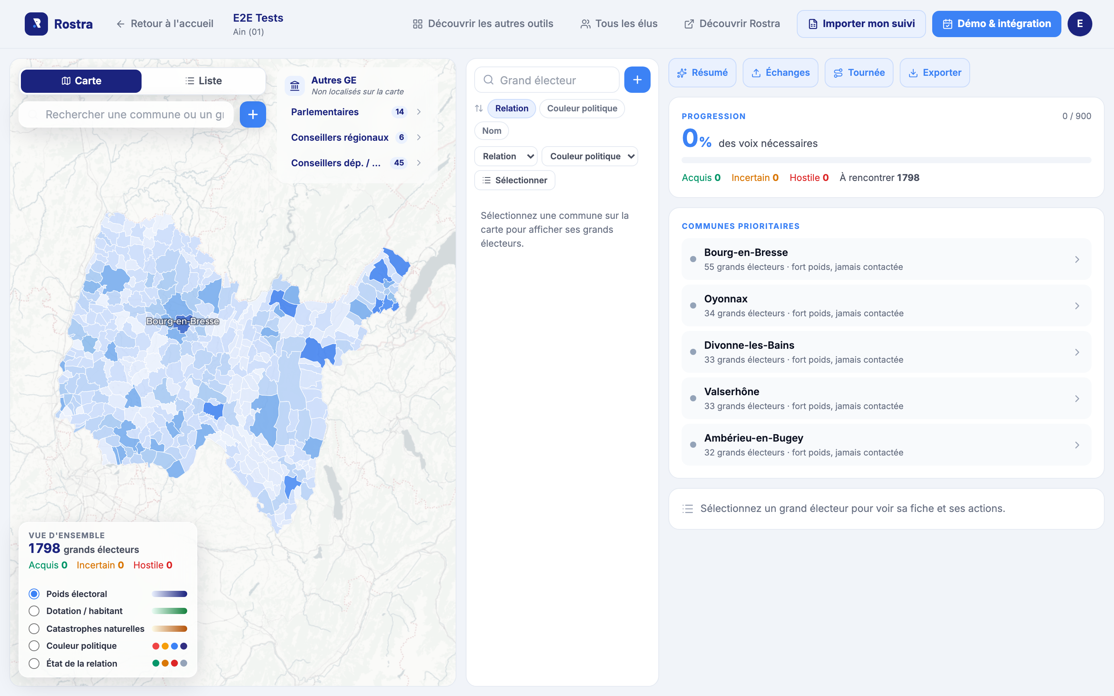Click the download icon in Exporter
This screenshot has height=696, width=1114.
pyautogui.click(x=913, y=73)
